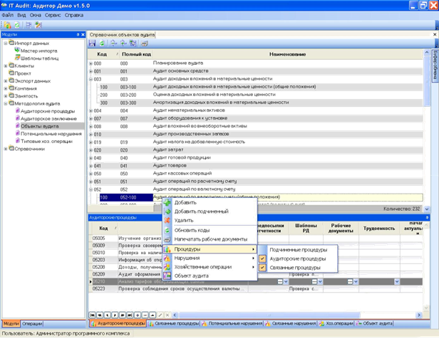The width and height of the screenshot is (439, 351).
Task: Switch to Объект аудита bottom tab
Action: click(374, 323)
